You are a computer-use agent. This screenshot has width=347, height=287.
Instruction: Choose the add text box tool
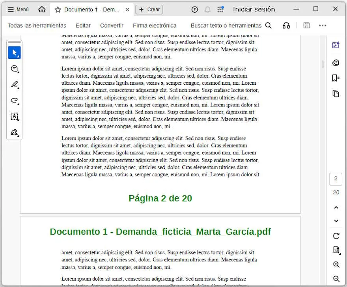pyautogui.click(x=14, y=116)
